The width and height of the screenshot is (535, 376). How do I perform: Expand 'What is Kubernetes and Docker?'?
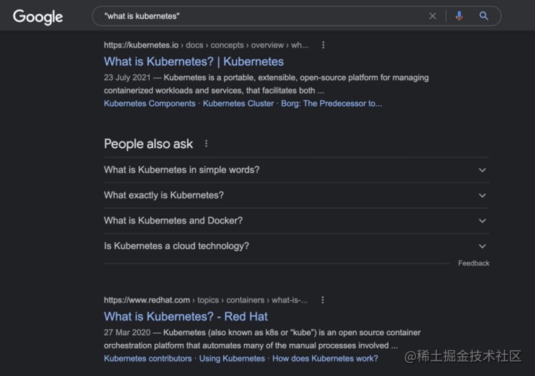coord(297,220)
